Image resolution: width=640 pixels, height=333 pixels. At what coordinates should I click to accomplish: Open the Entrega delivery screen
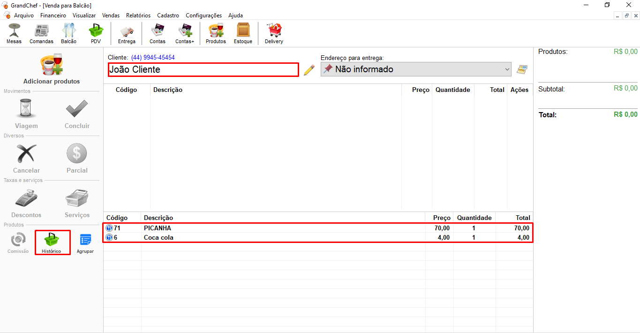[127, 33]
